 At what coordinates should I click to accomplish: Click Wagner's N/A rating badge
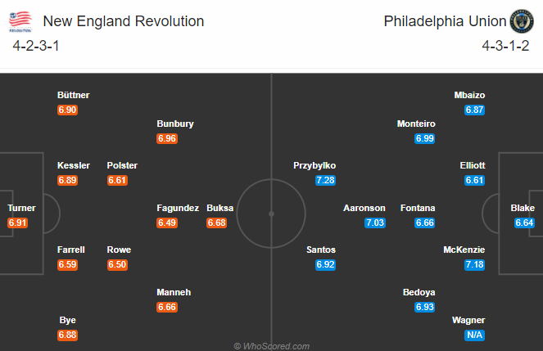tap(474, 335)
